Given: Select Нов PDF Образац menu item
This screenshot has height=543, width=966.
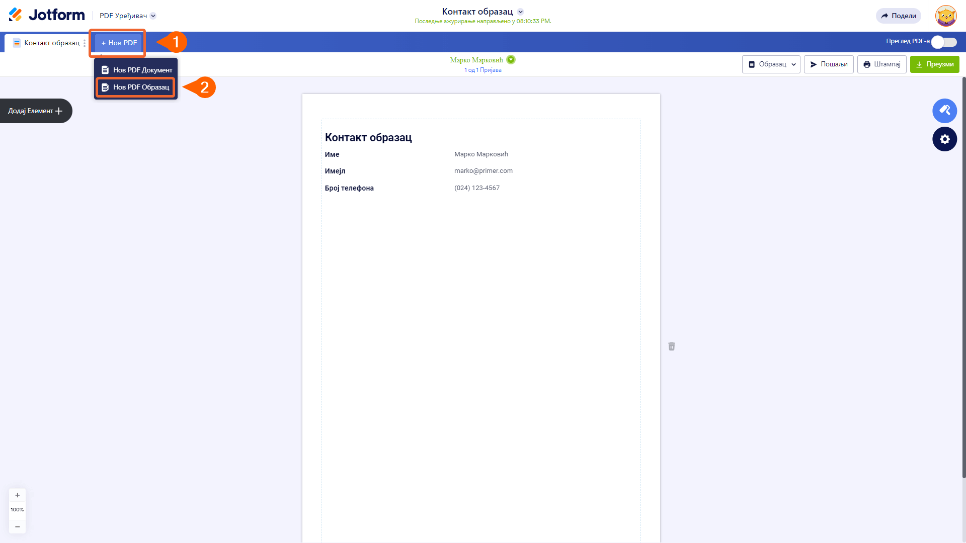Looking at the screenshot, I should coord(136,87).
